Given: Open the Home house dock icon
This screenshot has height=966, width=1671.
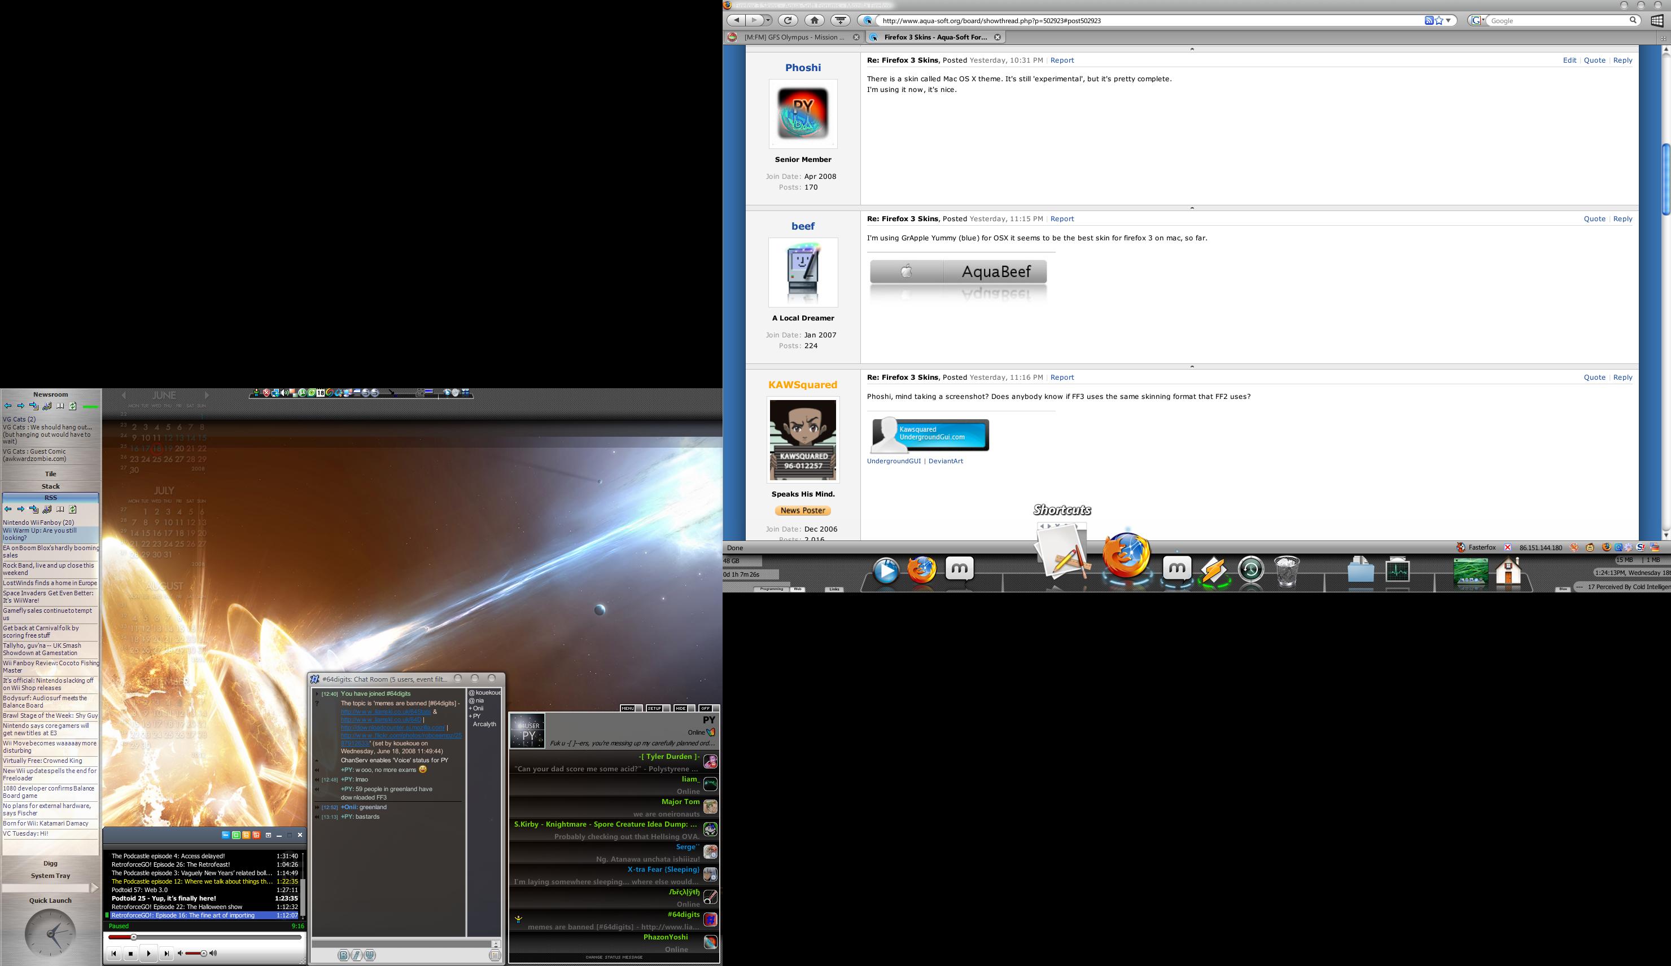Looking at the screenshot, I should (x=1508, y=571).
